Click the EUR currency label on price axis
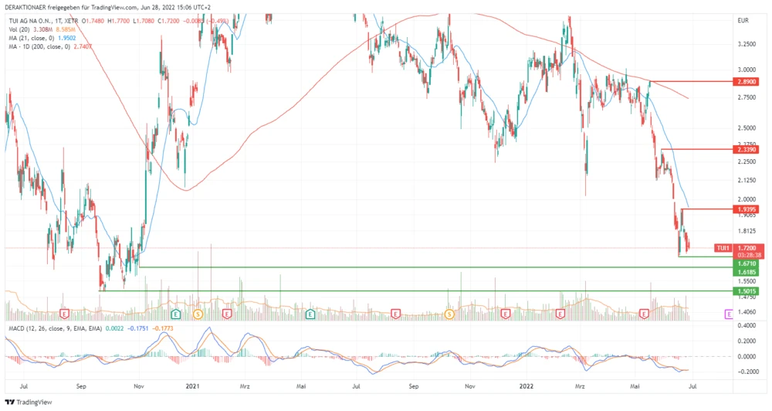This screenshot has height=411, width=772. (x=743, y=21)
